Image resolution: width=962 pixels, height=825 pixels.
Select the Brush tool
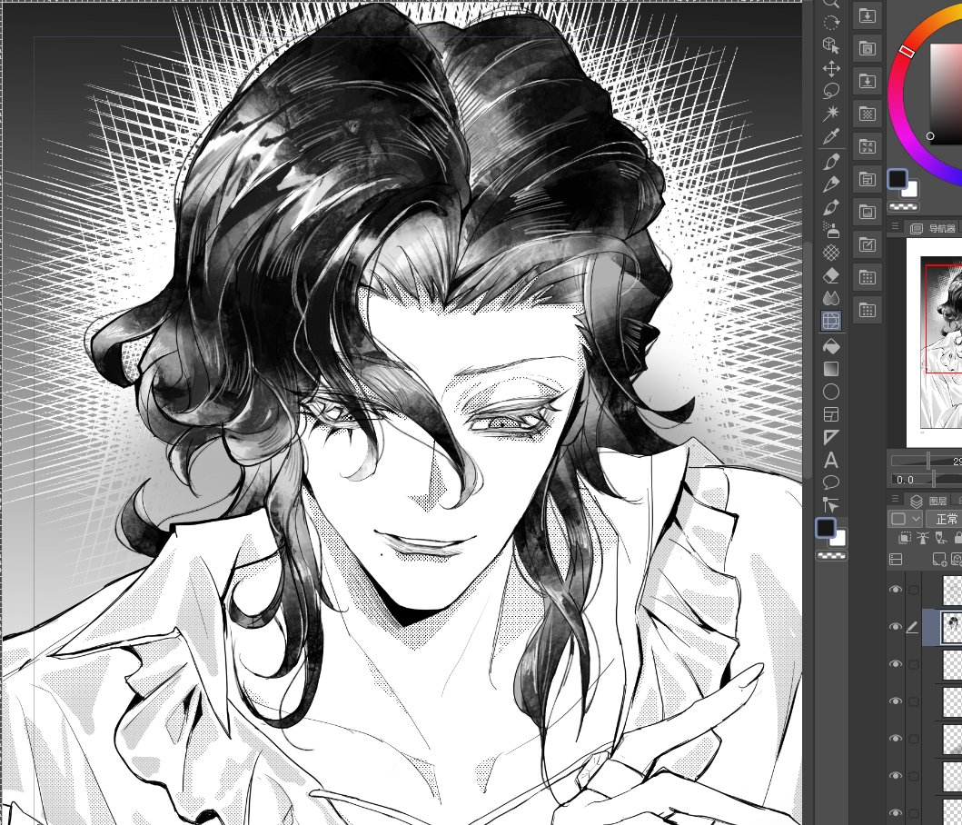click(830, 207)
